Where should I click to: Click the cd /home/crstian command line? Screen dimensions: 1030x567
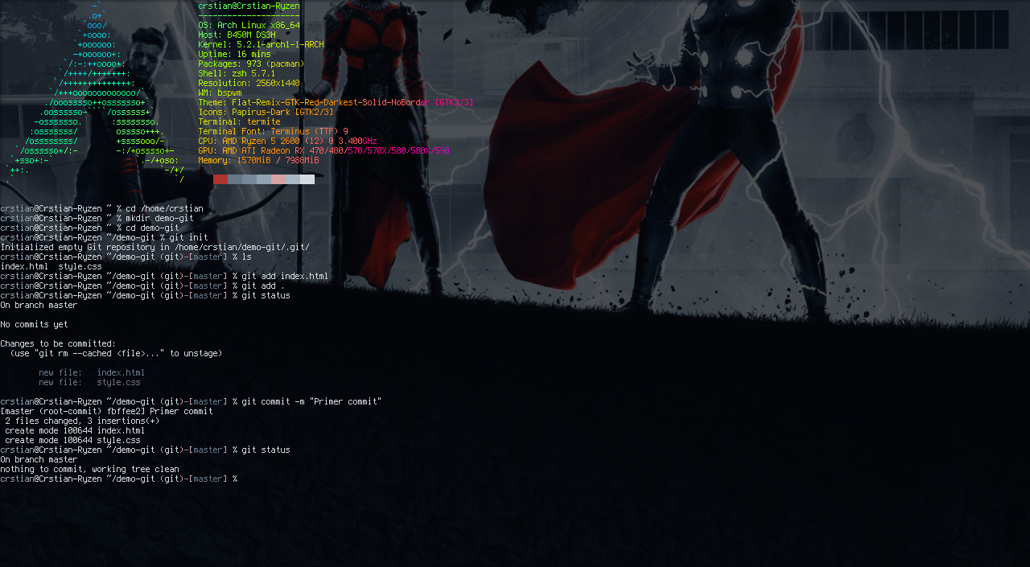101,208
